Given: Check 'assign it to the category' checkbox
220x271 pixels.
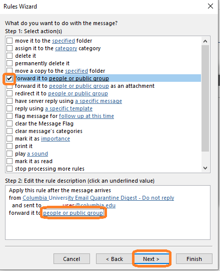Looking at the screenshot, I should [x=9, y=48].
